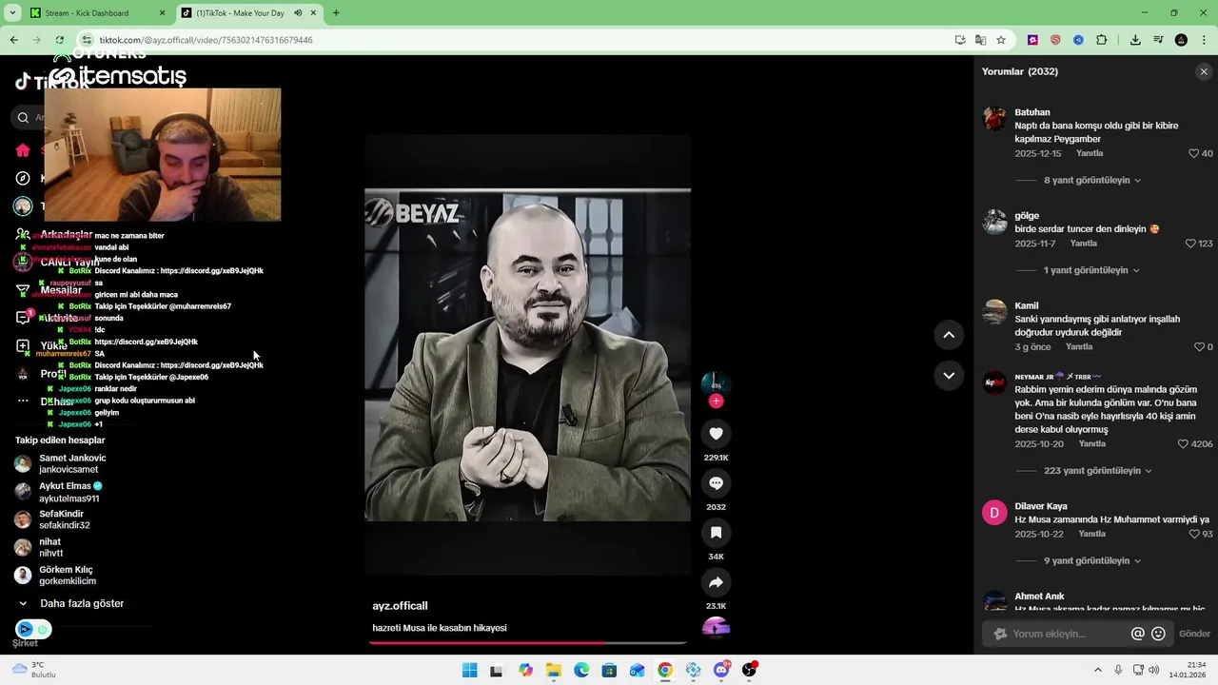Open Windows Start menu
The height and width of the screenshot is (685, 1218).
pyautogui.click(x=469, y=671)
